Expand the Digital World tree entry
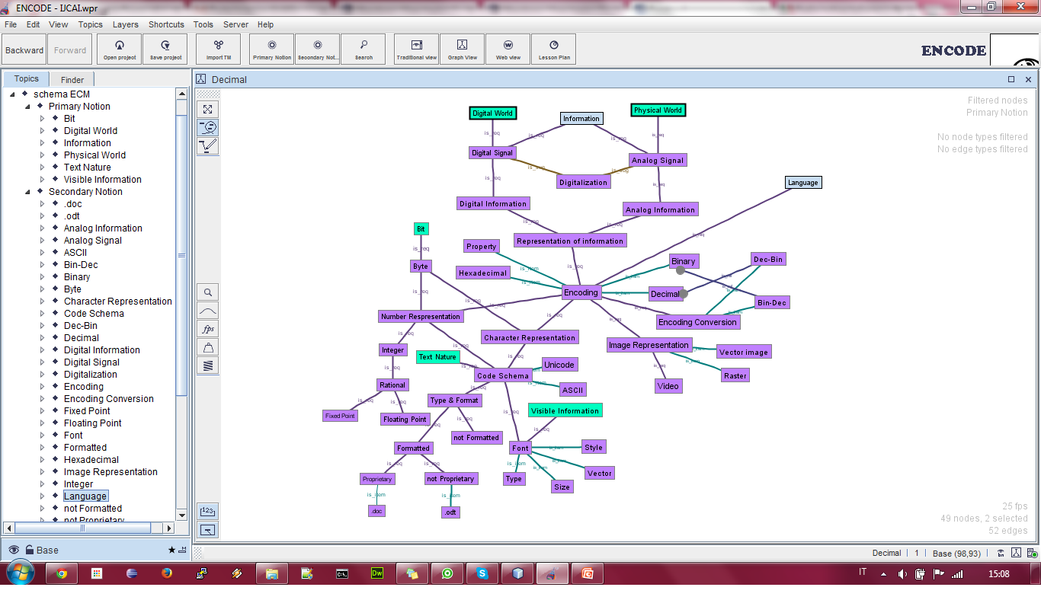 pos(43,130)
